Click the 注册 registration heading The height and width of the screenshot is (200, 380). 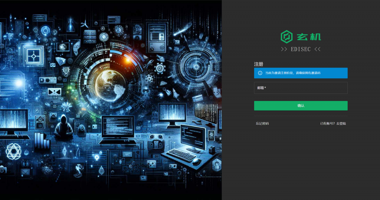(259, 64)
